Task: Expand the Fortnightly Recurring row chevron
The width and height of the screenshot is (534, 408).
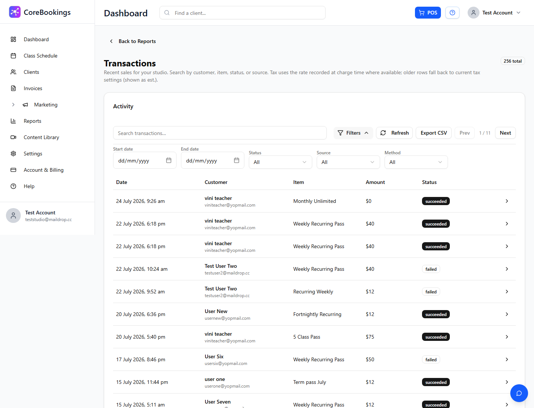Action: point(507,314)
